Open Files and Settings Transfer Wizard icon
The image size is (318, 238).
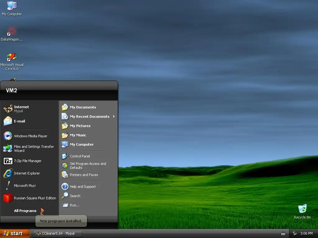tap(8, 148)
